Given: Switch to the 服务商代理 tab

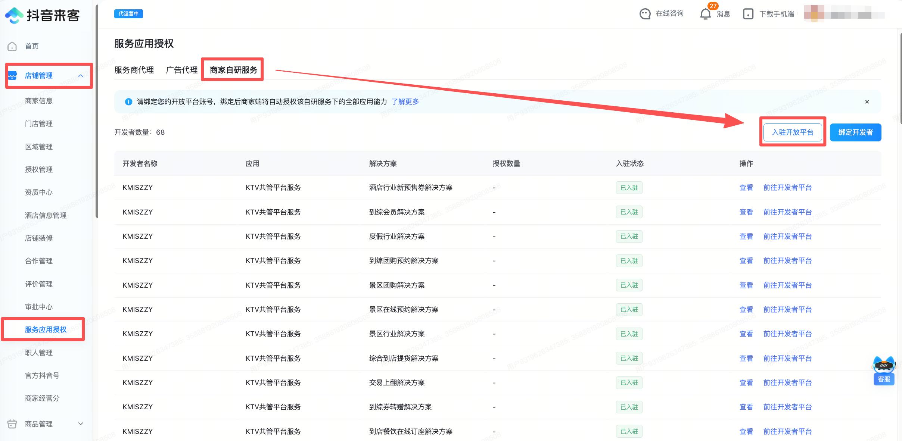Looking at the screenshot, I should click(134, 70).
